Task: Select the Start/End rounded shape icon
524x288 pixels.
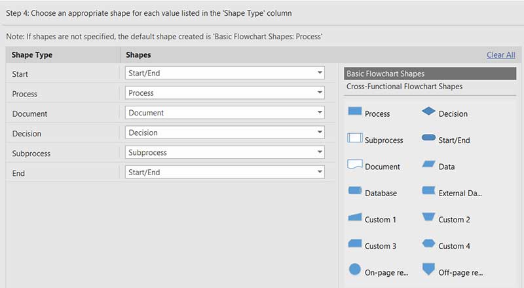Action: pos(428,138)
